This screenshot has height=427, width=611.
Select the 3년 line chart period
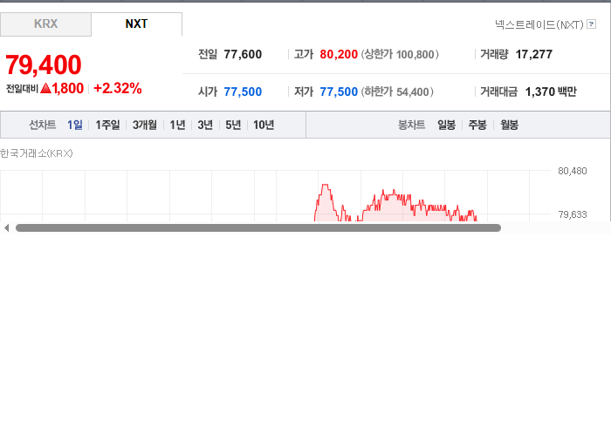click(205, 125)
